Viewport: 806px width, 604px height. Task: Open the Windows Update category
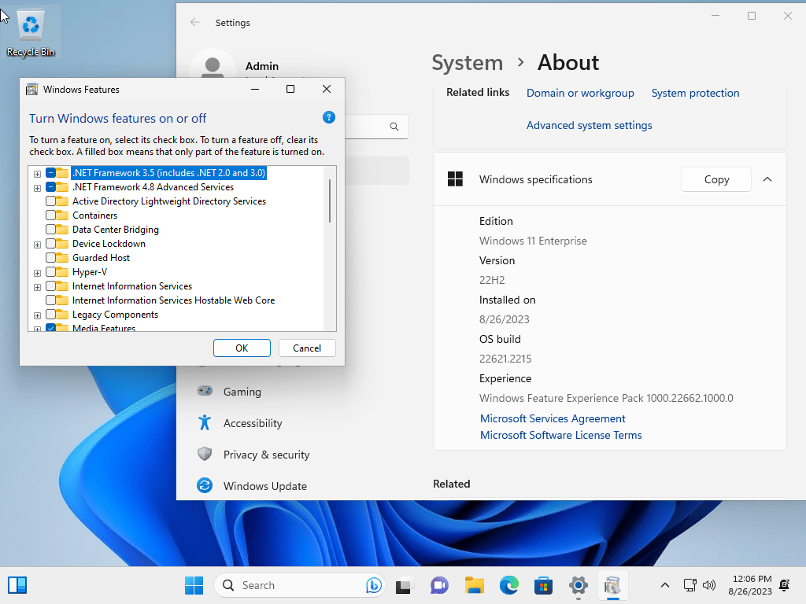point(265,486)
